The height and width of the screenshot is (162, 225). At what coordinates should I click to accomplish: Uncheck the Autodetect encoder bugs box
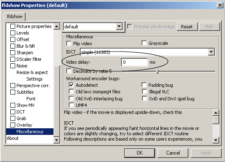(71, 85)
